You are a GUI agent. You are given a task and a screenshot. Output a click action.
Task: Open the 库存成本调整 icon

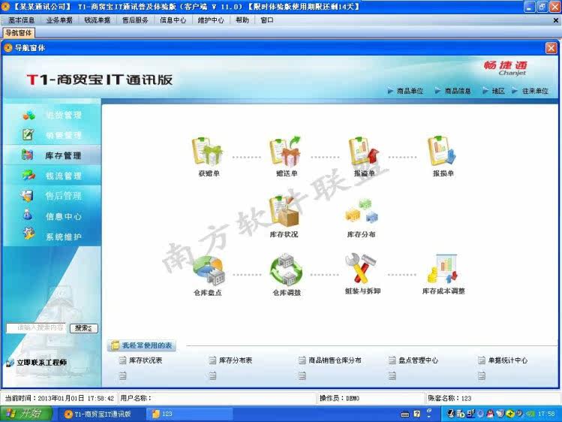(443, 269)
